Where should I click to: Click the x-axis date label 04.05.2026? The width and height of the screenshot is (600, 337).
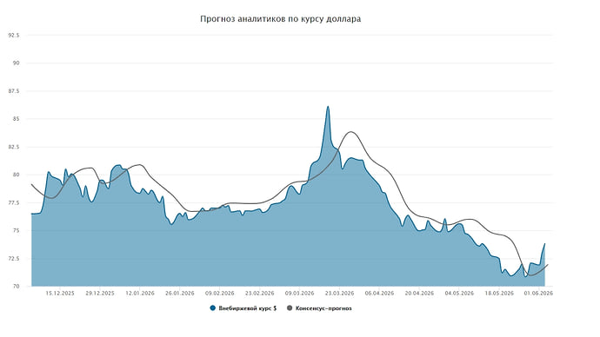coord(459,294)
